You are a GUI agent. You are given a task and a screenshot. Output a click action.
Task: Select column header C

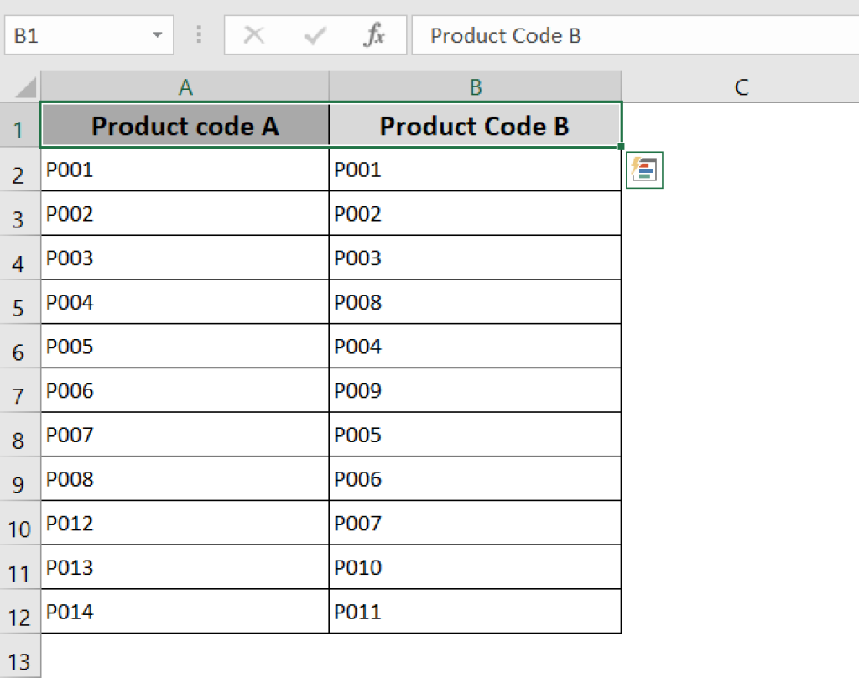741,86
